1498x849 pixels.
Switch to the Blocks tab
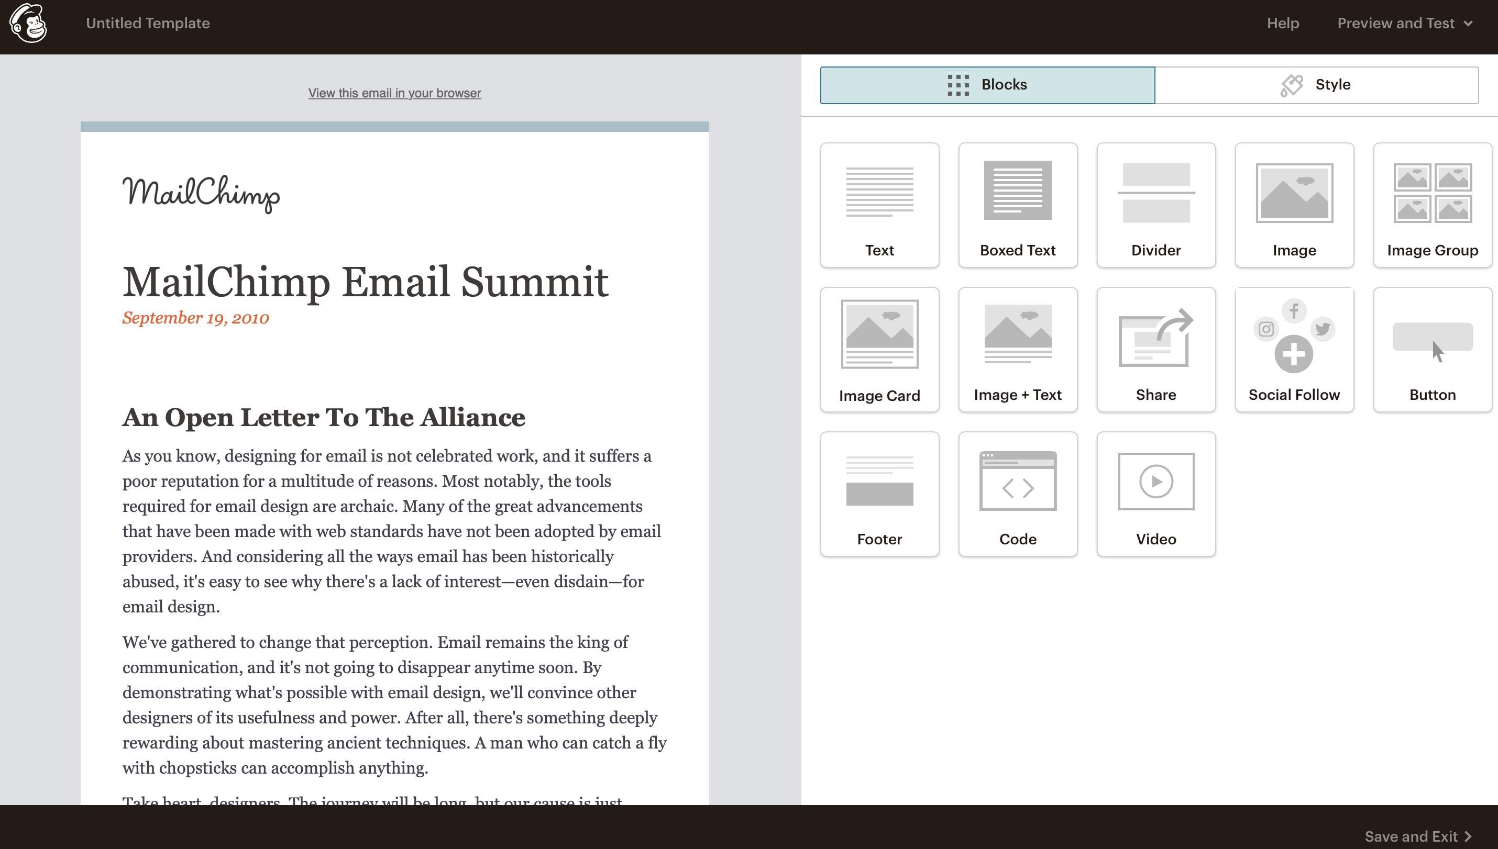click(x=988, y=85)
